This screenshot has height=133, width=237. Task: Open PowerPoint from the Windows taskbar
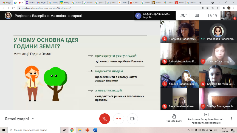tap(87, 130)
